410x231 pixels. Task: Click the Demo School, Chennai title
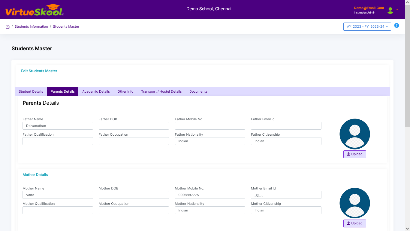(209, 9)
